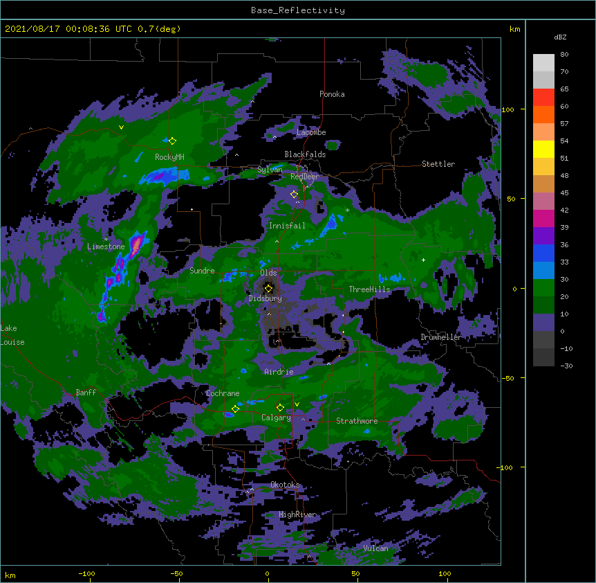Click the yellow diamond marker near RockyMH
Image resolution: width=596 pixels, height=583 pixels.
[x=172, y=141]
